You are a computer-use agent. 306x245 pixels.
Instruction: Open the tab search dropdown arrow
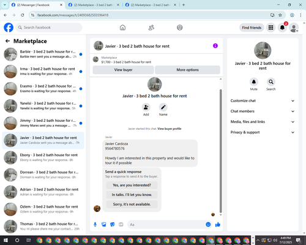[x=5, y=5]
